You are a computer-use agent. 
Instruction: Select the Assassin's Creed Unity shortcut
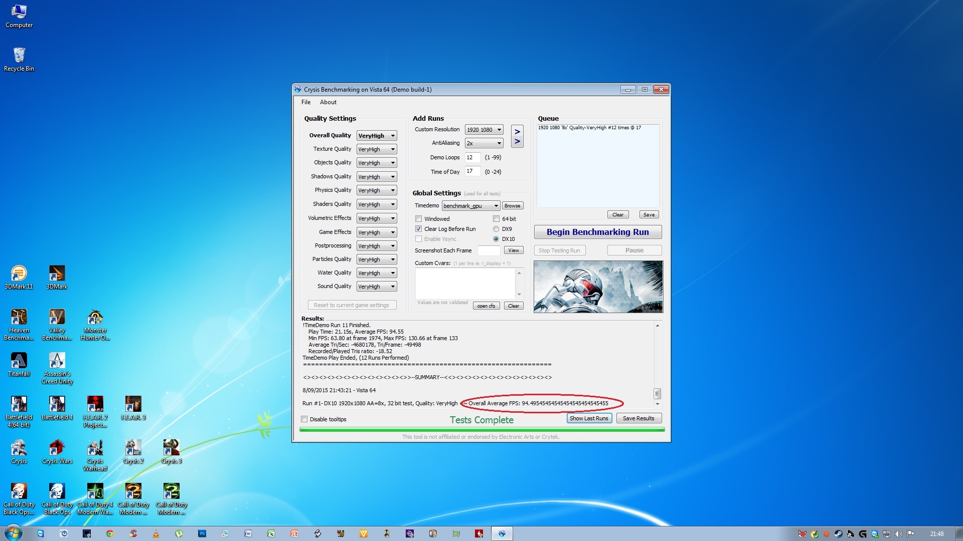coord(57,368)
